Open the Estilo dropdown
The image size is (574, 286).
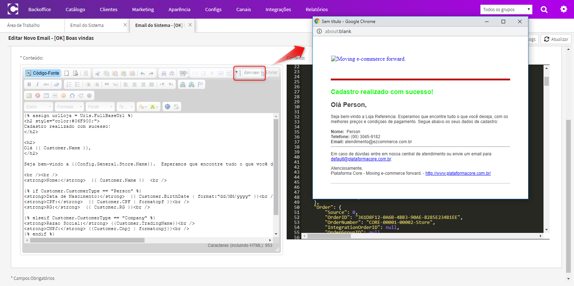[x=39, y=107]
